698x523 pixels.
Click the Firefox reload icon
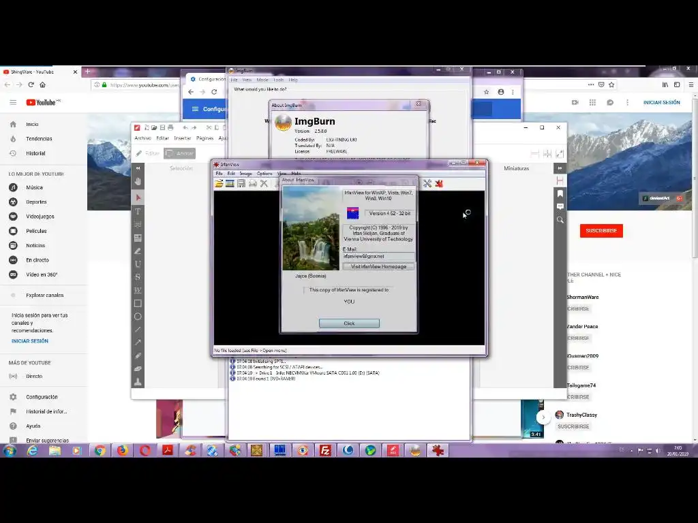pyautogui.click(x=31, y=84)
